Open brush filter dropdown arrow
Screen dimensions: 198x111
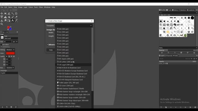click(196, 13)
